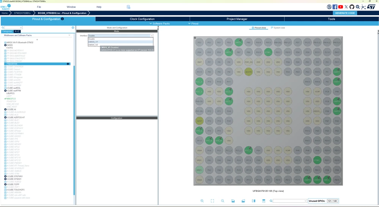
Task: Click the search globe icon in the header
Action: pos(357,7)
